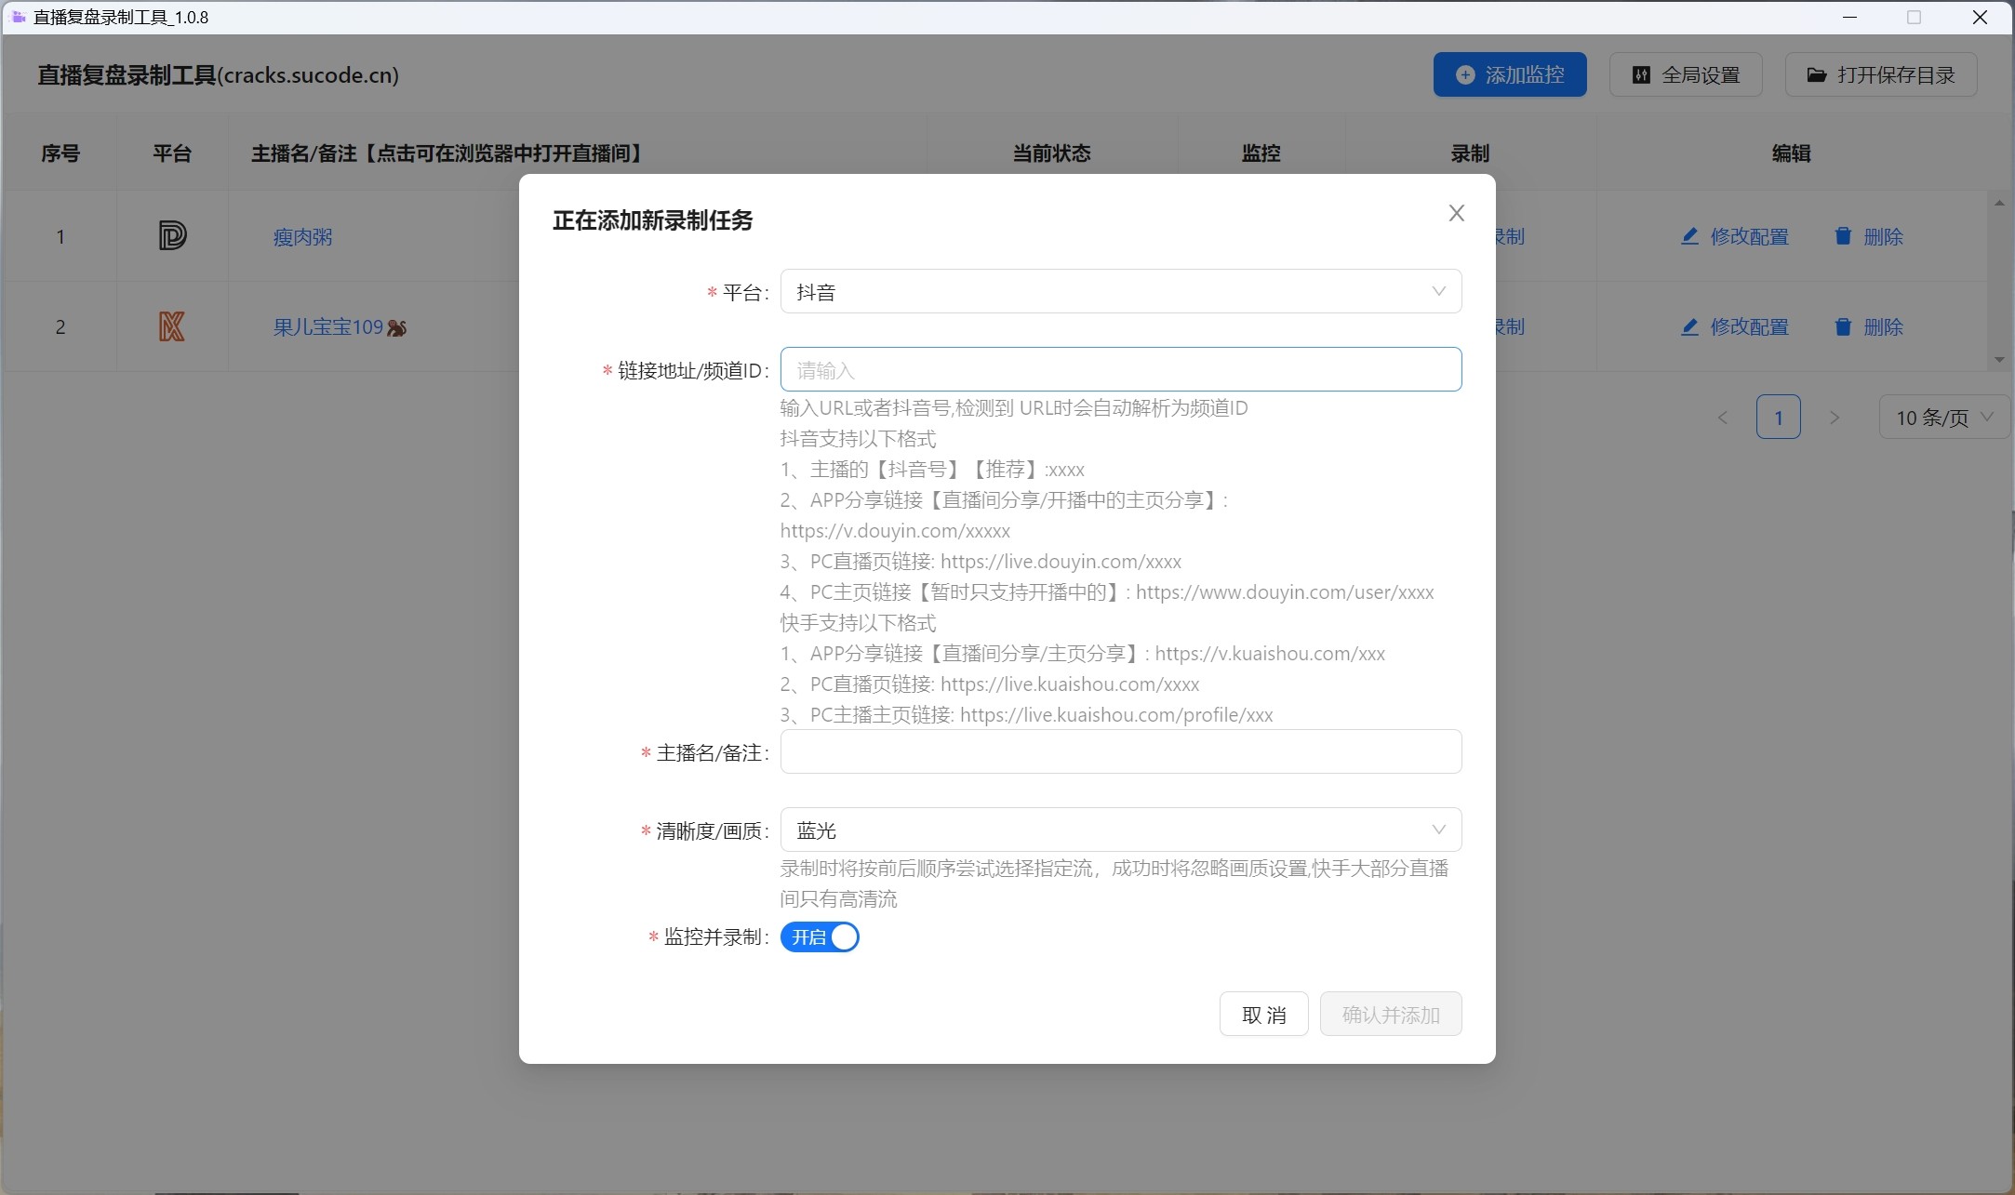2015x1195 pixels.
Task: Maximize the 直播复盘录制工具 window
Action: pos(1914,17)
